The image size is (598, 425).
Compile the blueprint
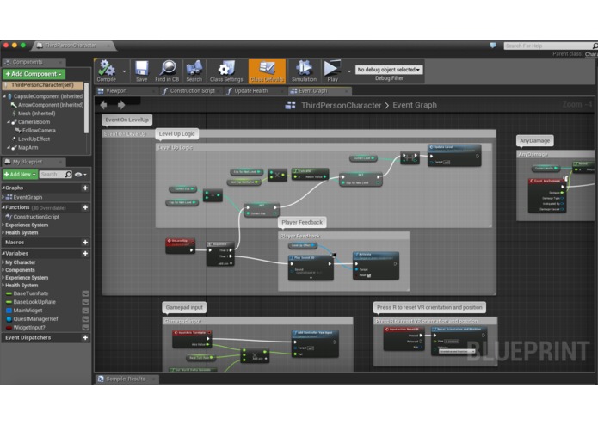point(106,71)
